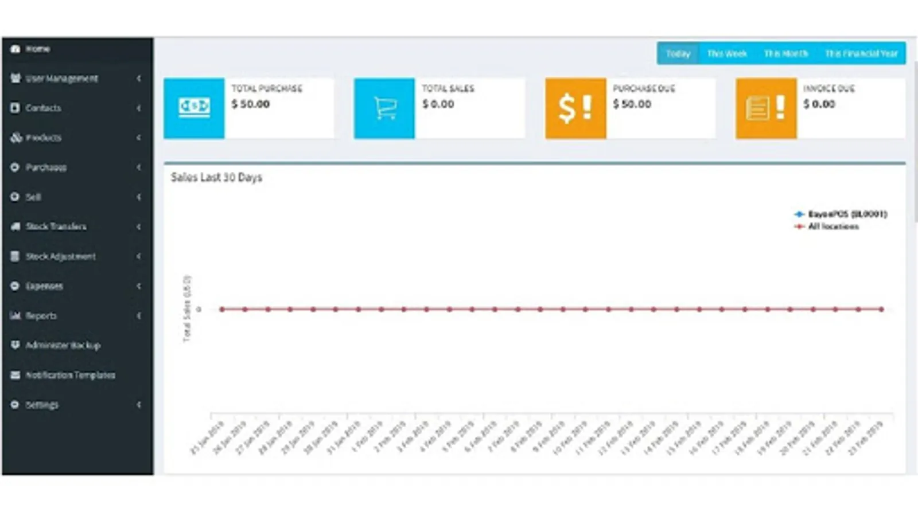Select the This Week filter
Image resolution: width=918 pixels, height=516 pixels.
click(727, 53)
